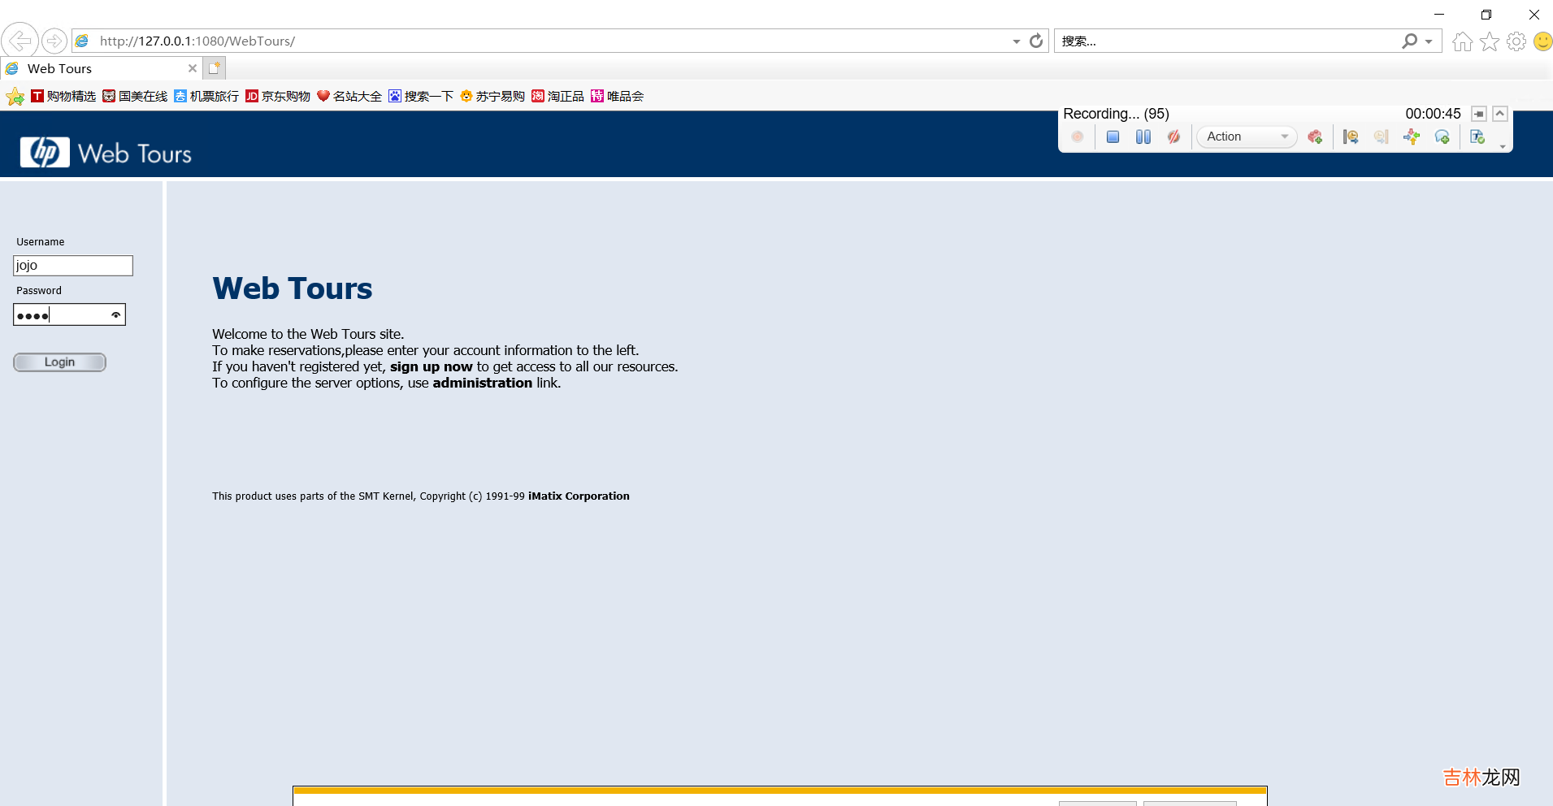The width and height of the screenshot is (1553, 806).
Task: Expand the search provider dropdown arrow
Action: point(1429,41)
